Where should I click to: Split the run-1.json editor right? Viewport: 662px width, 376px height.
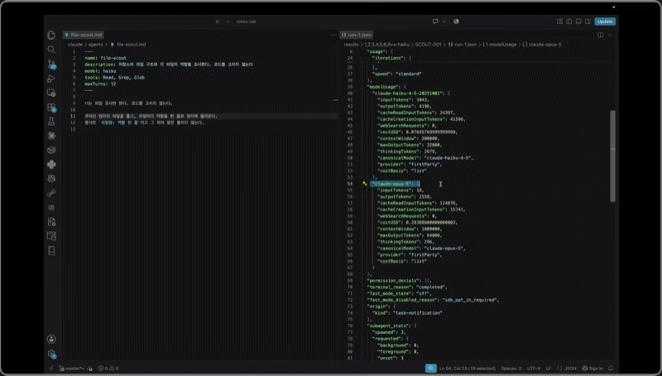[601, 35]
